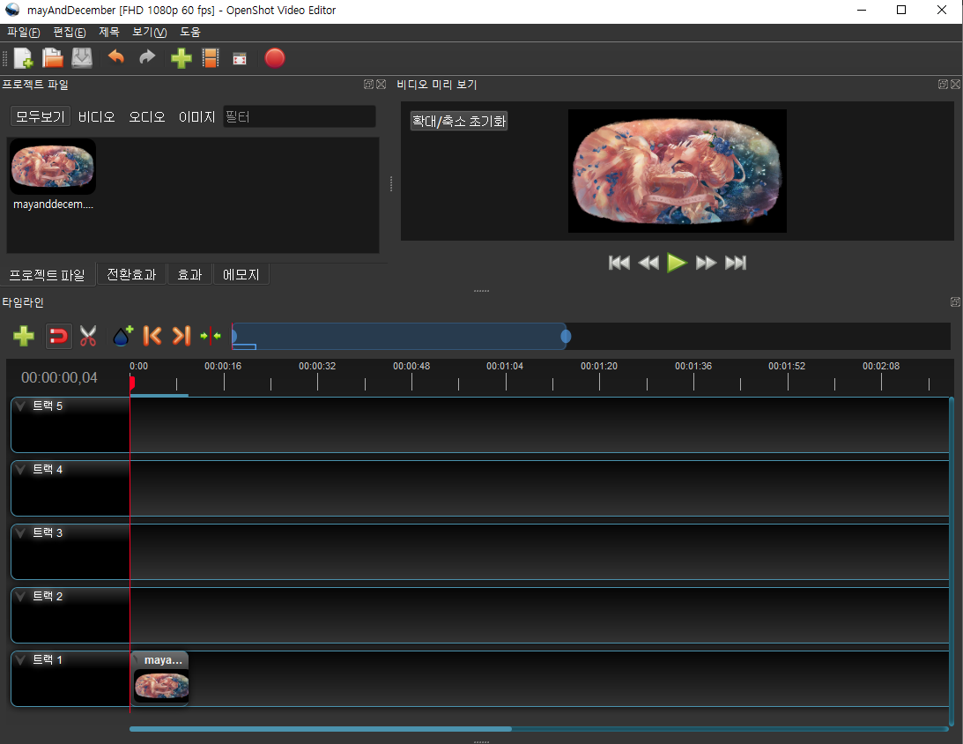Image resolution: width=963 pixels, height=744 pixels.
Task: Grab the left zoom slider handle
Action: pyautogui.click(x=234, y=336)
